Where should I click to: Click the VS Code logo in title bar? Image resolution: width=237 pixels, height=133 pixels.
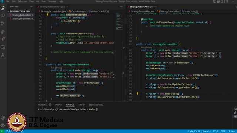point(2,1)
